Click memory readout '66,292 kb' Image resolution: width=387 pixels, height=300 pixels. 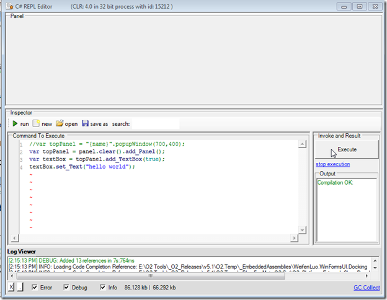coord(164,288)
